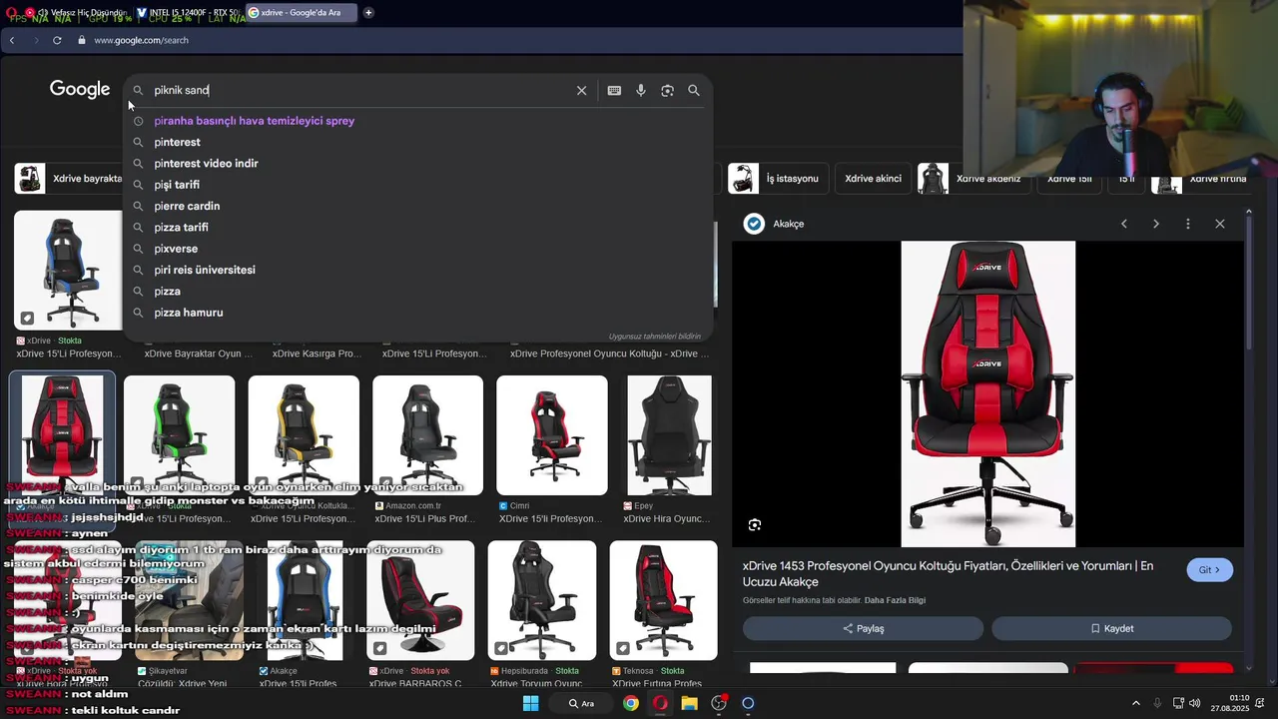This screenshot has width=1278, height=719.
Task: Open Daha Fazla Bilgi link
Action: click(895, 600)
